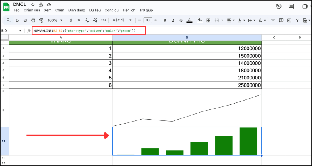Open the comments panel icon
Image resolution: width=312 pixels, height=166 pixels.
(291, 6)
